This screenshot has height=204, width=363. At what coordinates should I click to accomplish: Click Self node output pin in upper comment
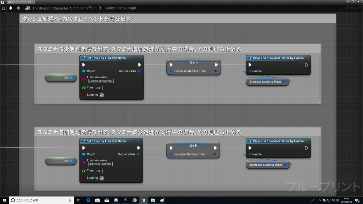click(72, 78)
